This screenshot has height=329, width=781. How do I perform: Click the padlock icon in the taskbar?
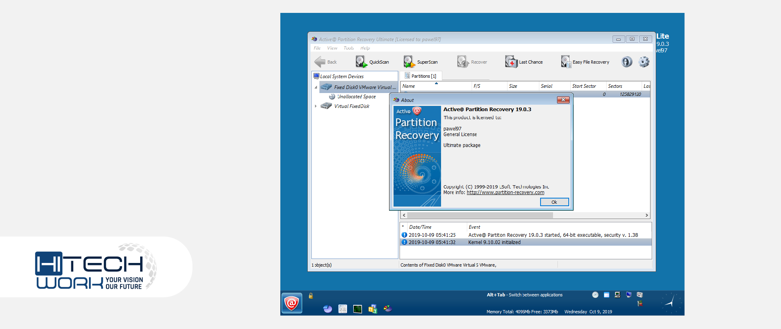pyautogui.click(x=311, y=296)
